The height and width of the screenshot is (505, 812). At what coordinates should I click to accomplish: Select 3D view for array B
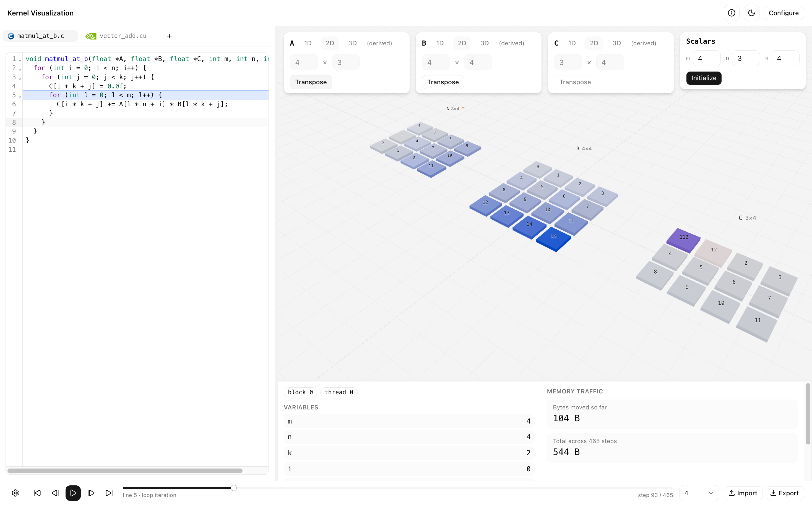tap(484, 43)
